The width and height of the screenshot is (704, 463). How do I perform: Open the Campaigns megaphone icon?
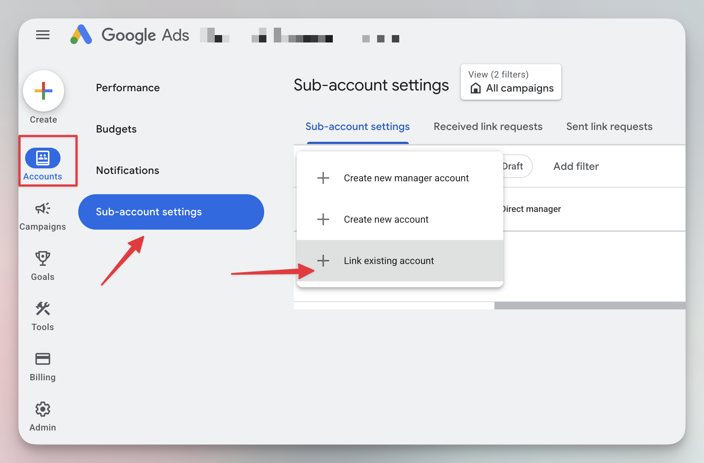(x=43, y=208)
